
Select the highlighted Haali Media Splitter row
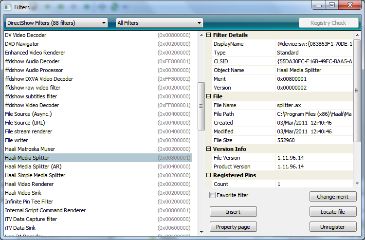98,158
